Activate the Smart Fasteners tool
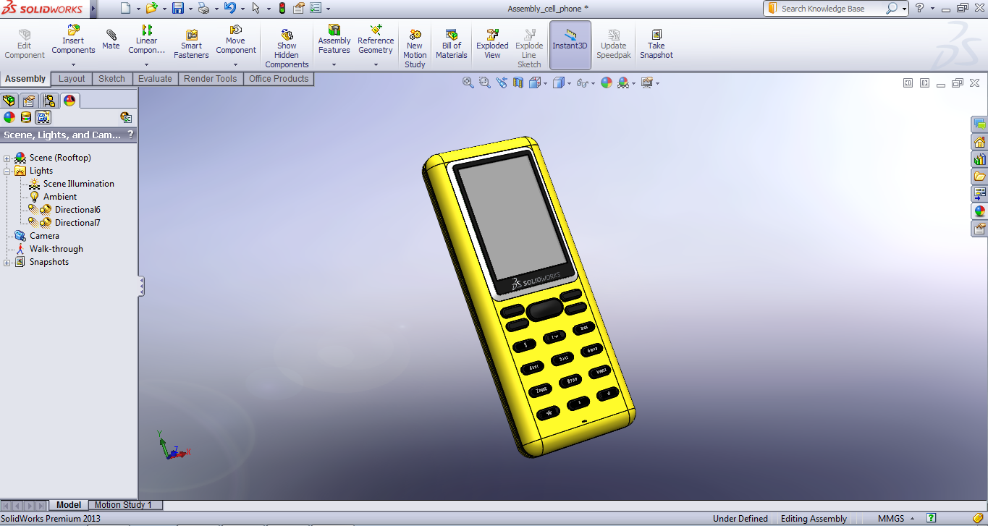Image resolution: width=988 pixels, height=526 pixels. (x=191, y=43)
